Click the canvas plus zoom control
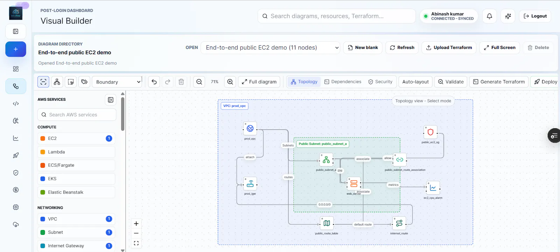The width and height of the screenshot is (560, 252). click(x=136, y=224)
